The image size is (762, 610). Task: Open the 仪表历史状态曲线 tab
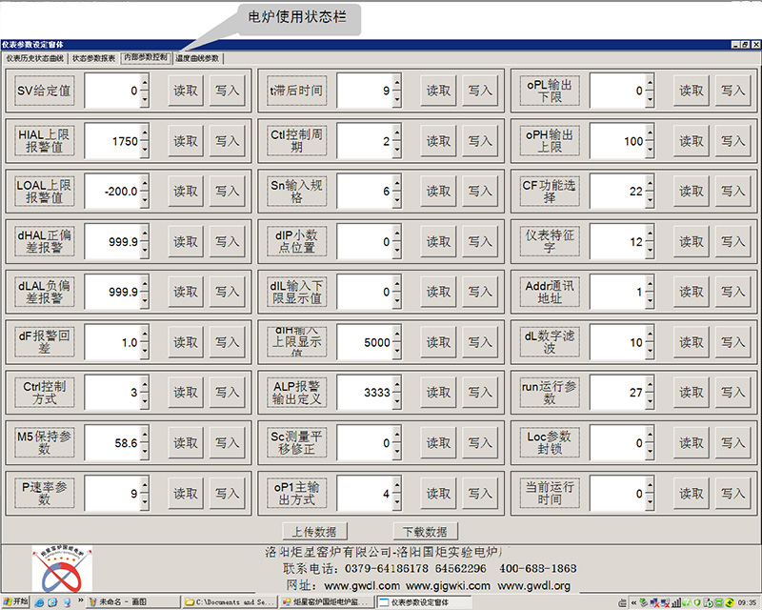(35, 57)
